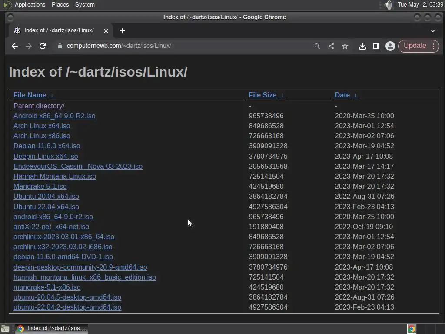Open the tab search chevron
This screenshot has width=445, height=334.
coord(432,31)
